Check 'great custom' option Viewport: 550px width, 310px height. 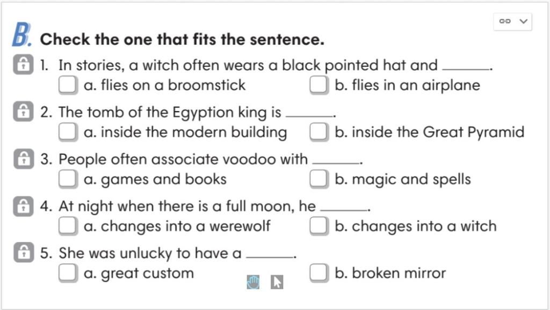pos(68,273)
